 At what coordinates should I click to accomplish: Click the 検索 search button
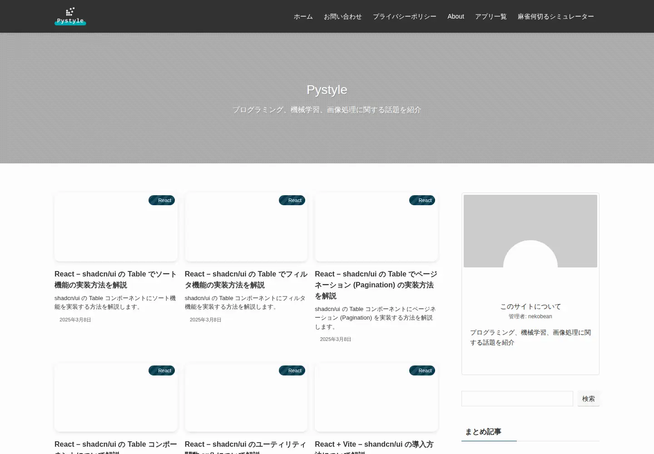[589, 399]
